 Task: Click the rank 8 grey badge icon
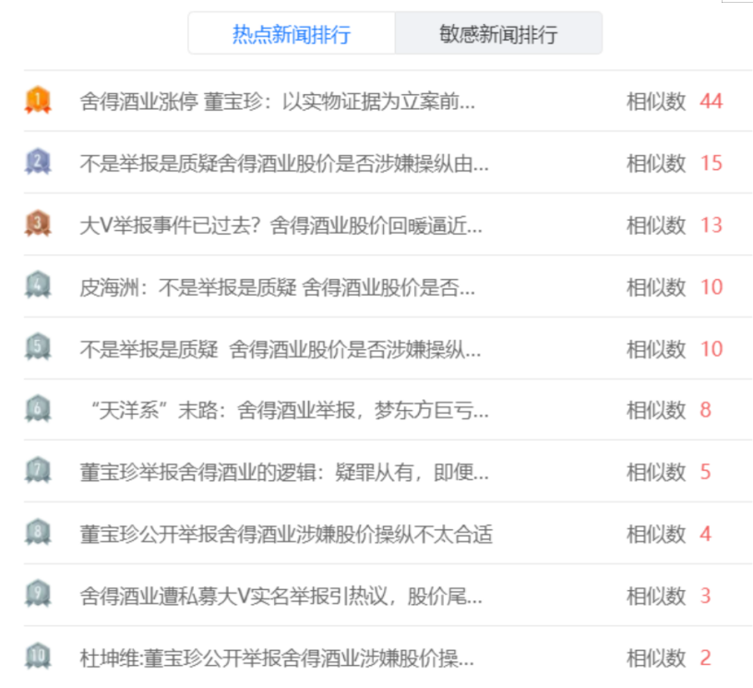tap(38, 532)
